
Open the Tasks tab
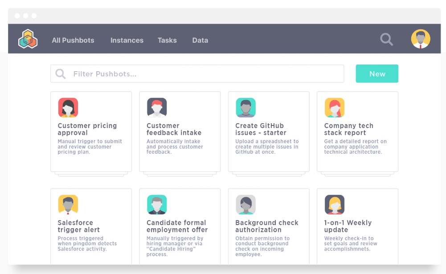(x=167, y=40)
